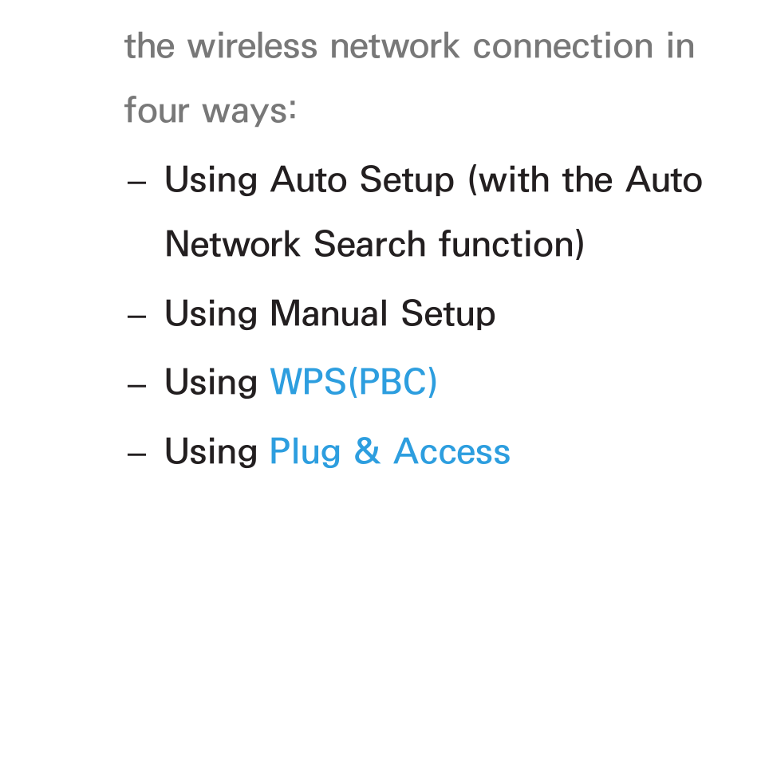Image resolution: width=761 pixels, height=779 pixels.
Task: Open the WPS(PBC) link
Action: point(353,382)
